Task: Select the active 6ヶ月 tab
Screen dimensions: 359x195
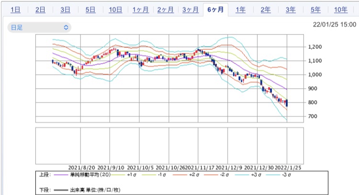Action: 215,10
